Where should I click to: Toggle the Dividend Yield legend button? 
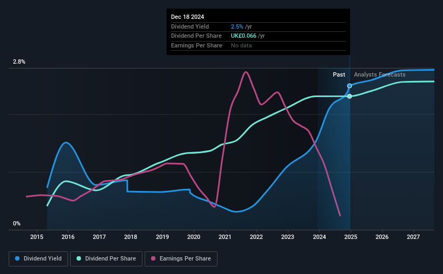click(38, 259)
